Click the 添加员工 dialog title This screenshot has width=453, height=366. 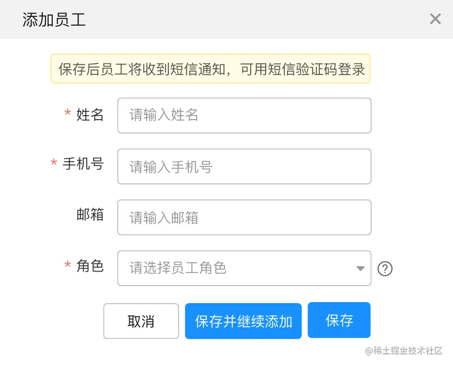click(x=54, y=20)
